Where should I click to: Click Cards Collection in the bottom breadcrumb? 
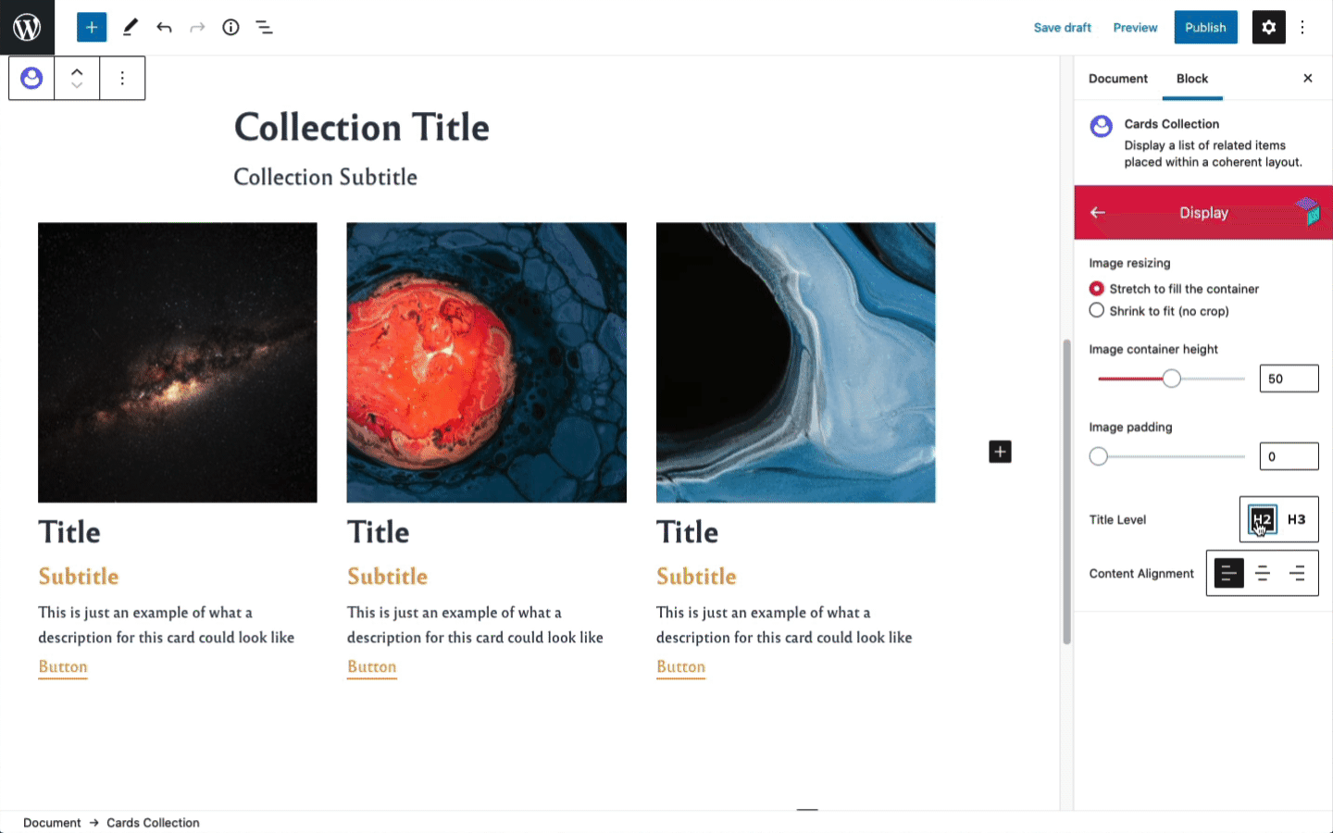click(153, 822)
